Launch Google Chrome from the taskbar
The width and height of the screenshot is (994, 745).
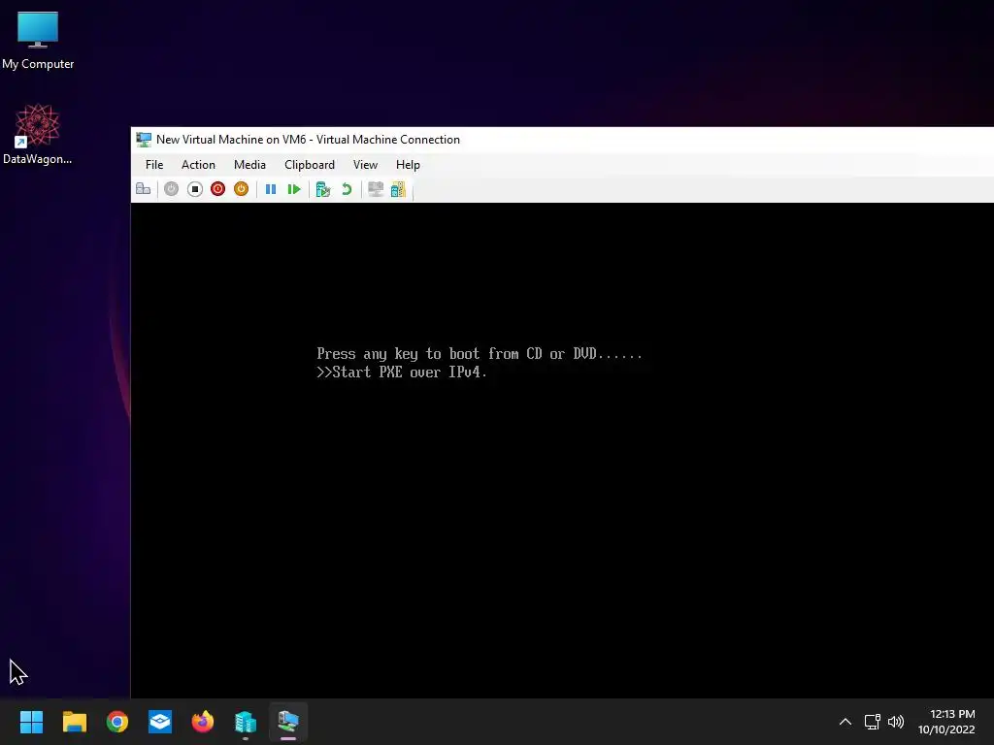117,722
